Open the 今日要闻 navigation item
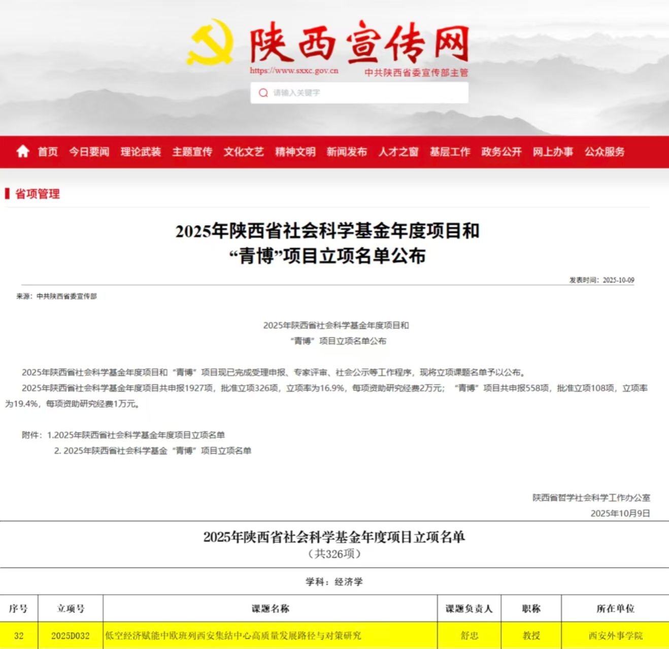Screen dimensions: 669x649 [x=89, y=152]
